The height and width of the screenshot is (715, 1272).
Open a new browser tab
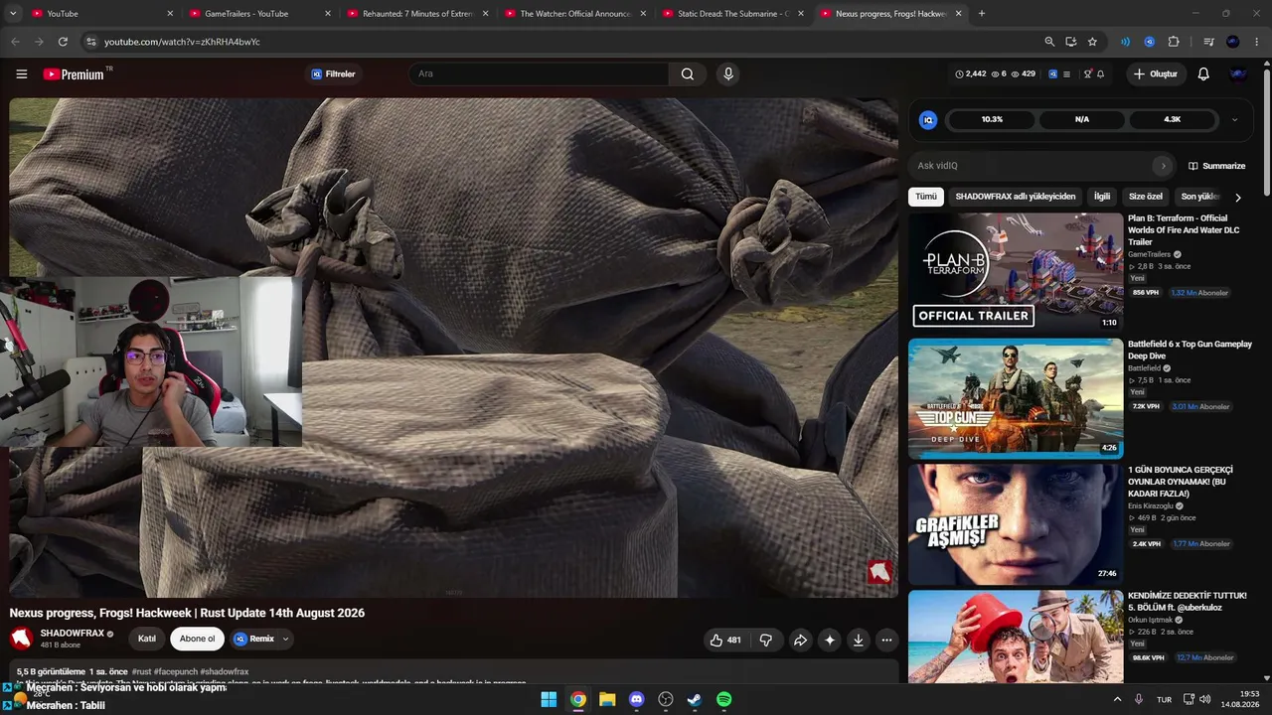[x=982, y=14]
